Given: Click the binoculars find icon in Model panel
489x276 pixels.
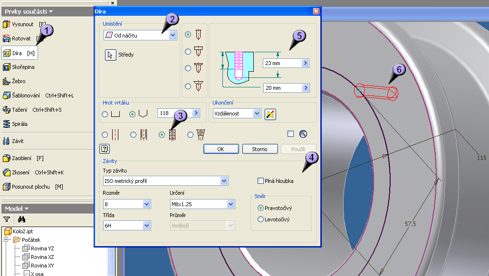Looking at the screenshot, I should 21,219.
